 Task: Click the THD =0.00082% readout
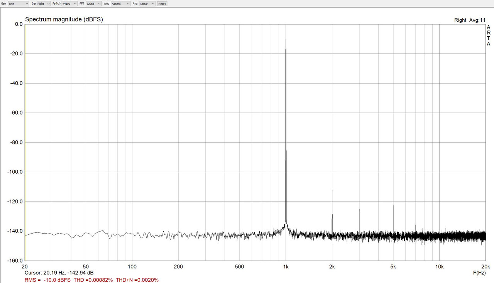[94, 280]
